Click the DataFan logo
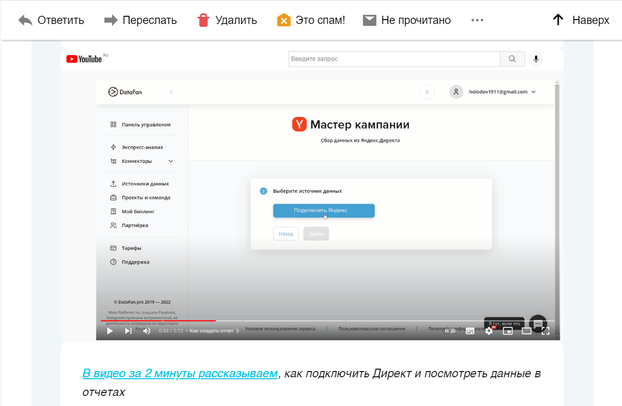Image resolution: width=622 pixels, height=406 pixels. tap(125, 92)
